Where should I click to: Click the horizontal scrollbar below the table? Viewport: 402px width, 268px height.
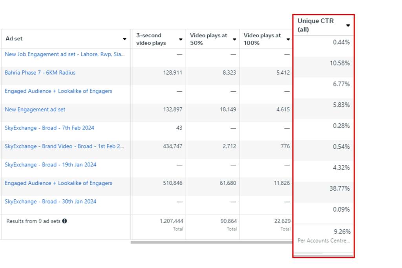[x=212, y=242]
